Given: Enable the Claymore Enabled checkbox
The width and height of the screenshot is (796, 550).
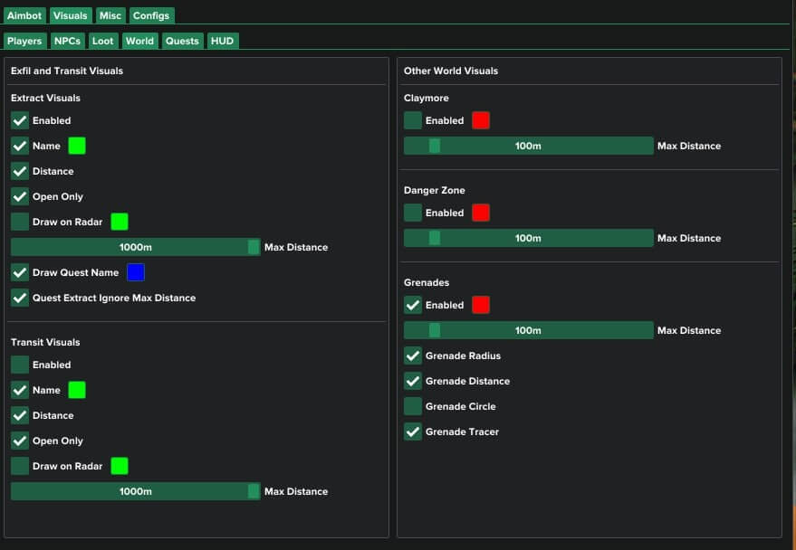Looking at the screenshot, I should point(413,120).
